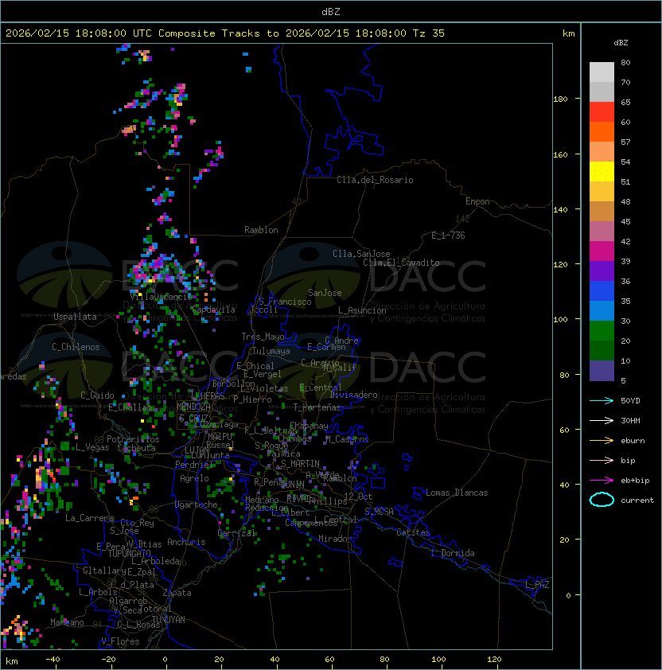Click the 'Ugarteche' map label

[197, 504]
